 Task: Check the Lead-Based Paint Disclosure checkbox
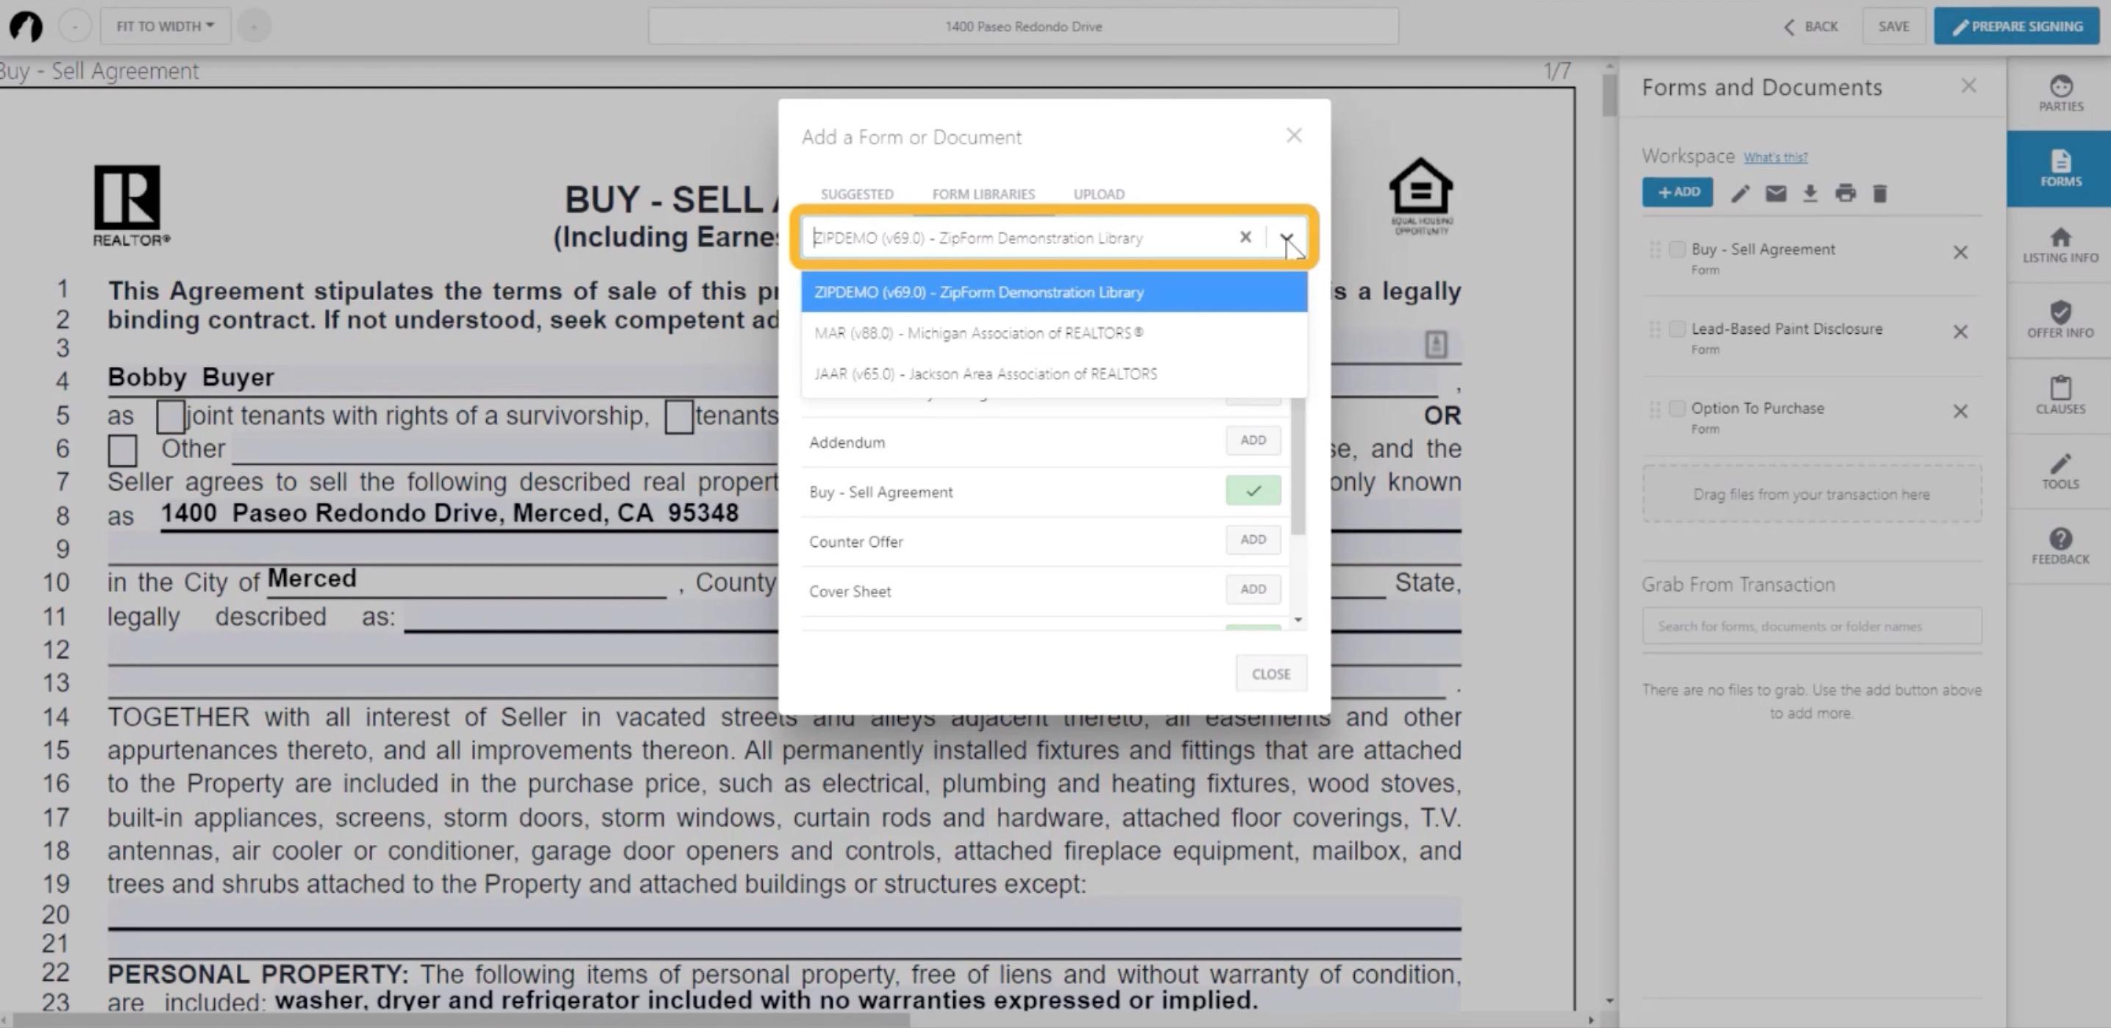point(1677,329)
